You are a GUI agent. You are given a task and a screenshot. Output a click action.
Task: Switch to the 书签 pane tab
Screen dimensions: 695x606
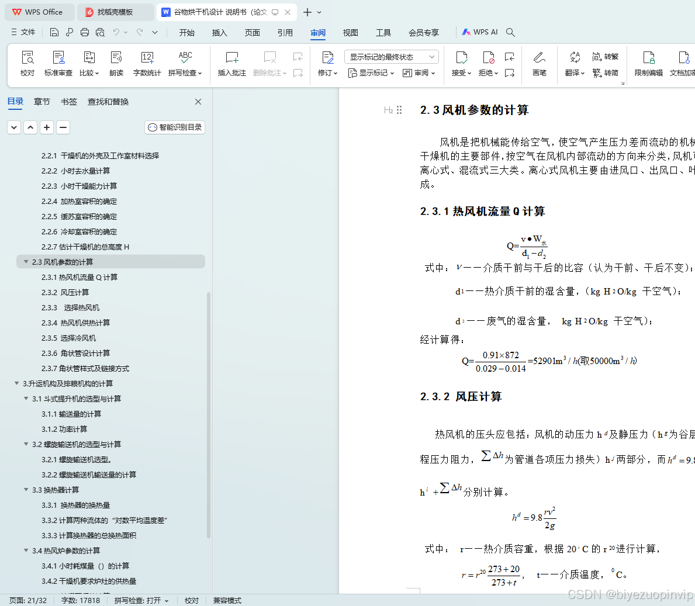click(69, 102)
